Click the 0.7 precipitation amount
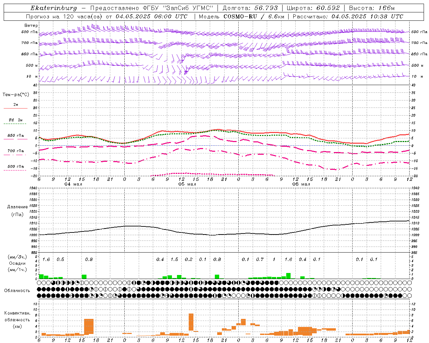This screenshot has height=343, width=429. (x=260, y=260)
